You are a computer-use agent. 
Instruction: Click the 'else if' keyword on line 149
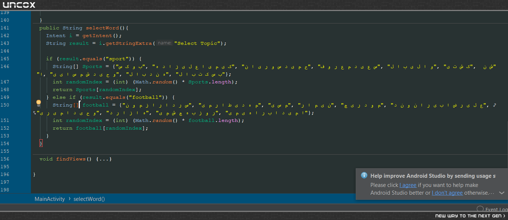pyautogui.click(x=64, y=97)
